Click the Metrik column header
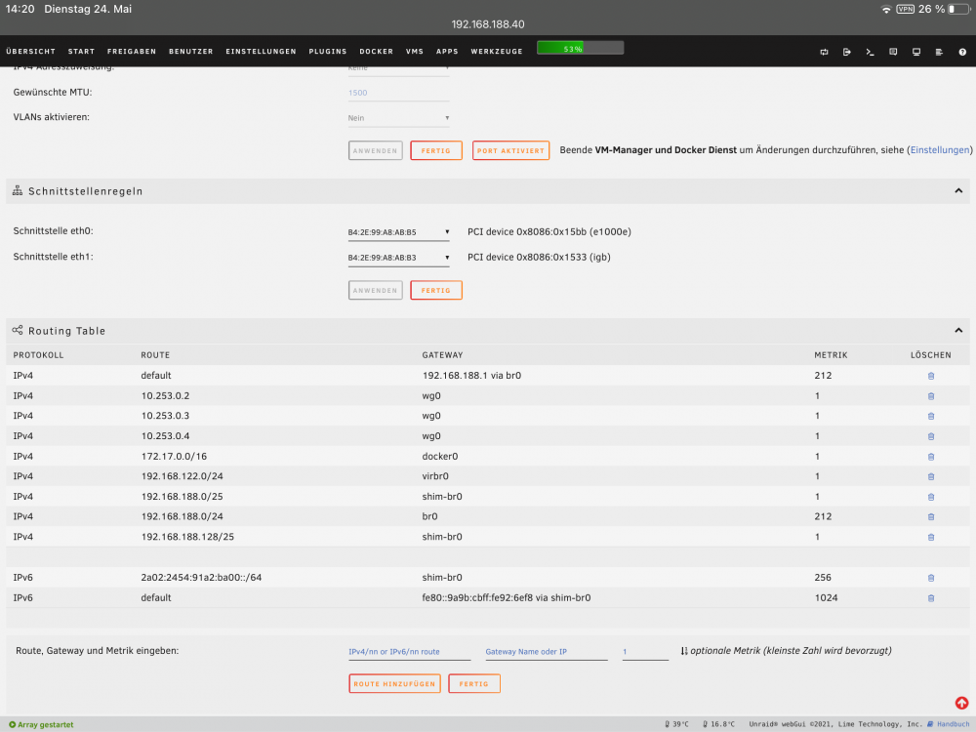This screenshot has width=976, height=732. point(831,355)
